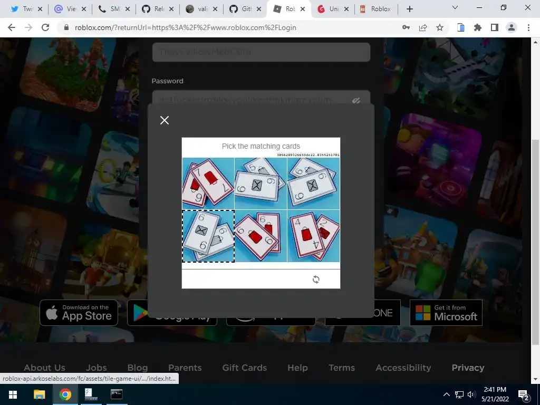The height and width of the screenshot is (405, 540).
Task: Close the captcha dialog with the X
Action: pos(165,120)
